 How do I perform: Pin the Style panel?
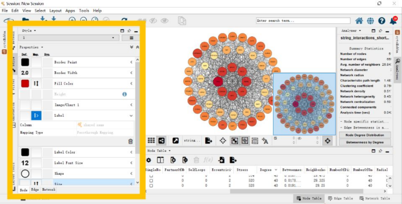tap(129, 31)
